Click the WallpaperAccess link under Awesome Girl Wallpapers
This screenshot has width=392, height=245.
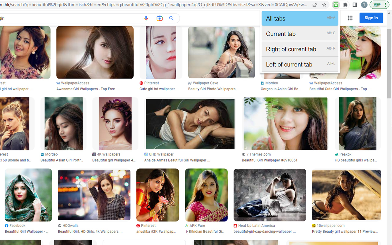click(73, 83)
